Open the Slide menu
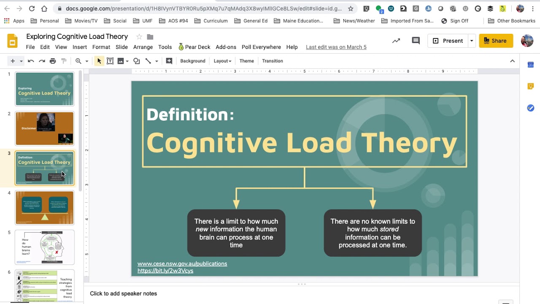Screen dimensions: 540x304 [121, 47]
